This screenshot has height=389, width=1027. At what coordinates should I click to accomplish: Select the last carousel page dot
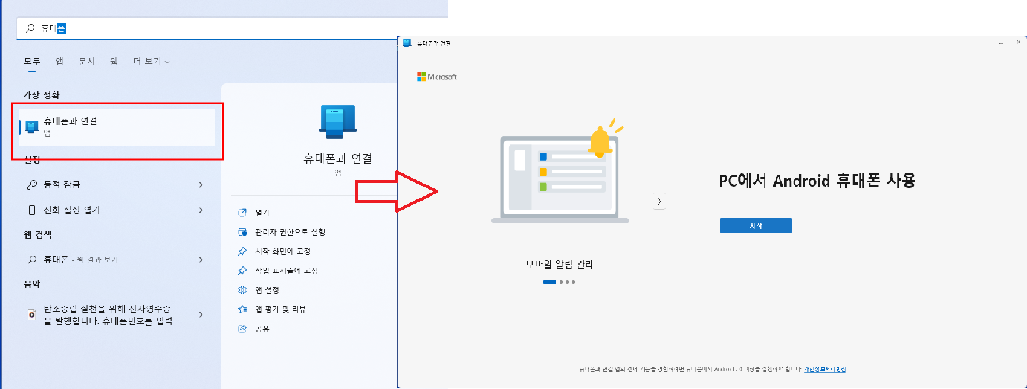tap(573, 282)
